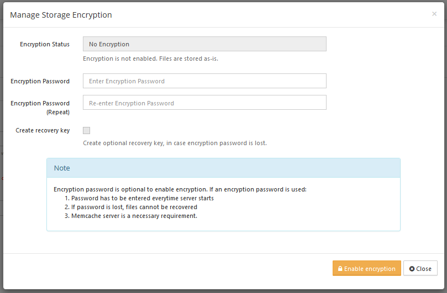Focus the Re-enter Encryption Password field

tap(204, 103)
